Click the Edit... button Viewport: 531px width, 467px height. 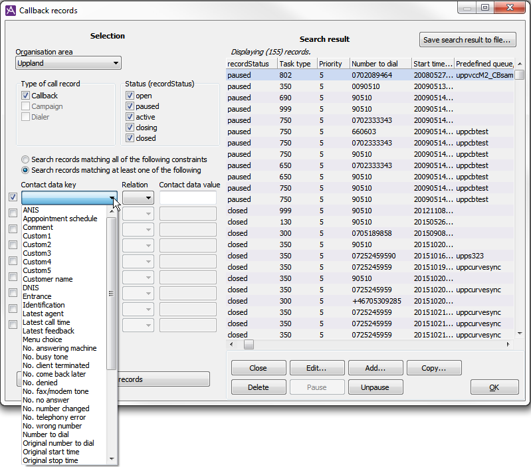(x=316, y=368)
